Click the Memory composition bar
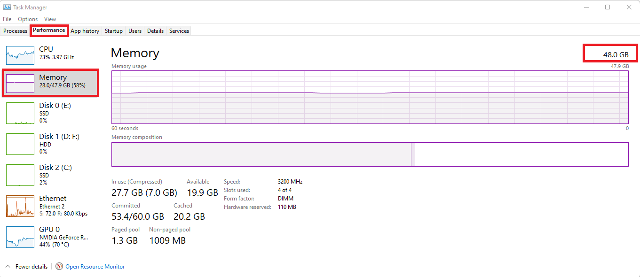 [370, 154]
